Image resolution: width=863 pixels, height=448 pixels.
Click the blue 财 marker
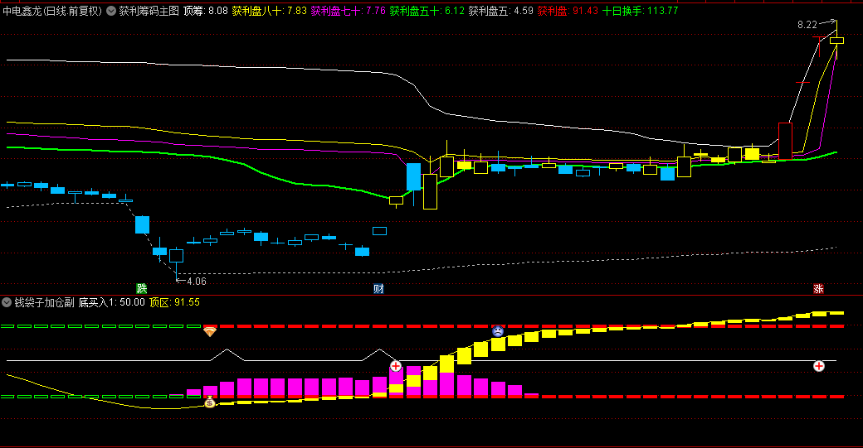click(378, 289)
